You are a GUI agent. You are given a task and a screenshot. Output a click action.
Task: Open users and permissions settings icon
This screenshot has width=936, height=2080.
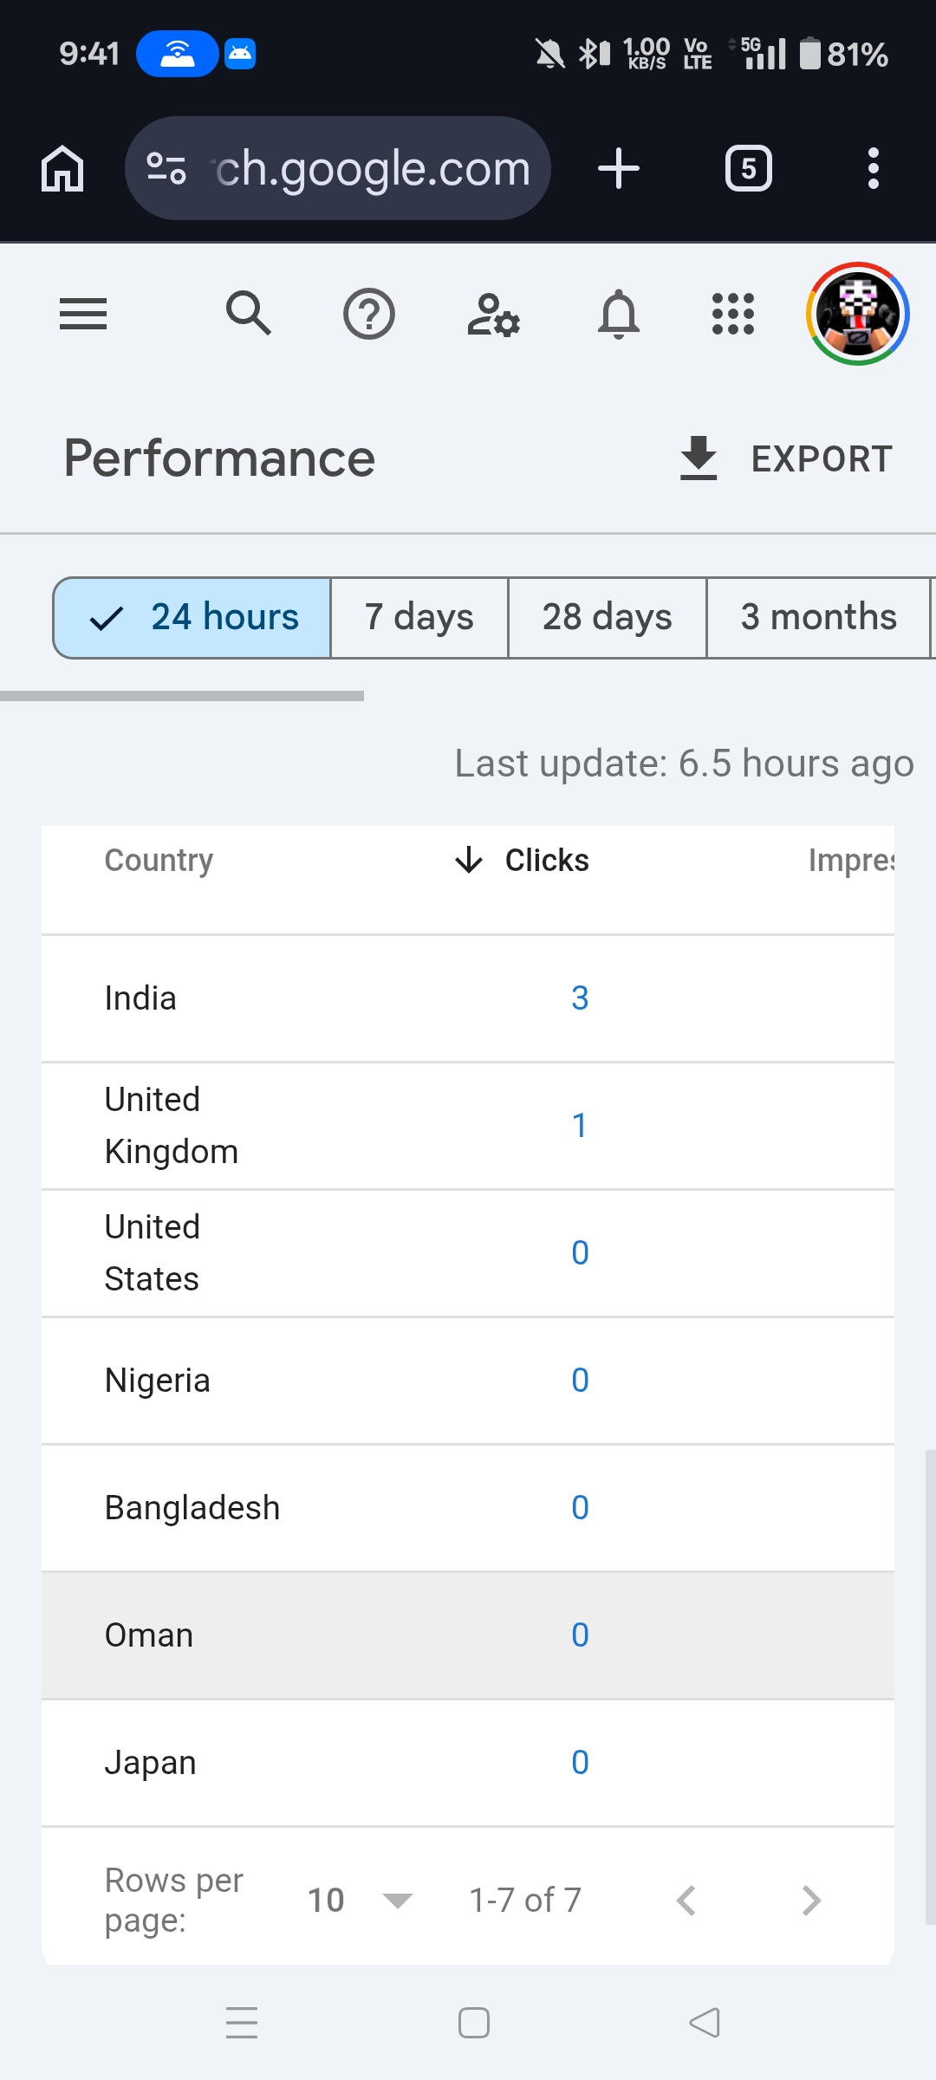point(493,314)
